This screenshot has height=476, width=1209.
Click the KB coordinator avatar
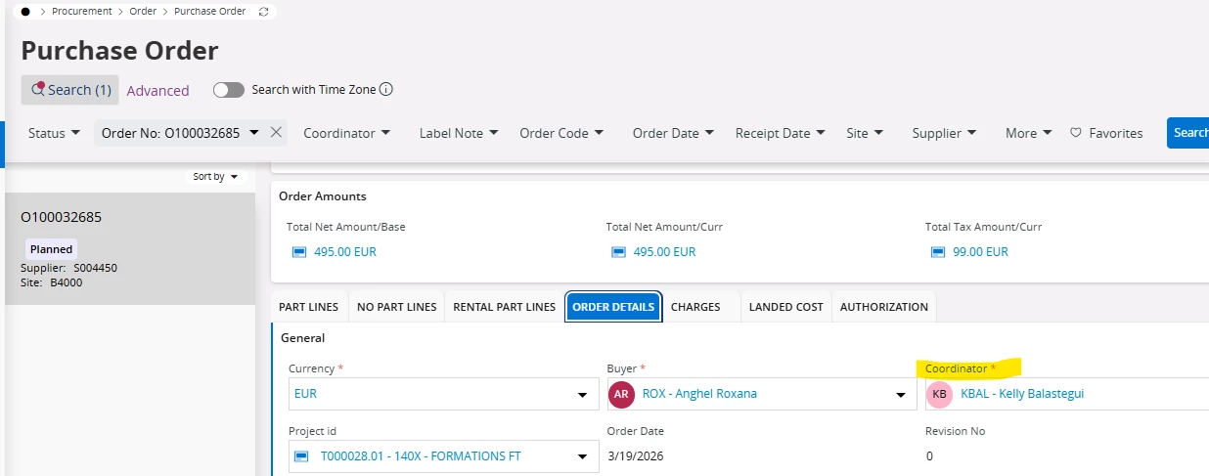[940, 394]
